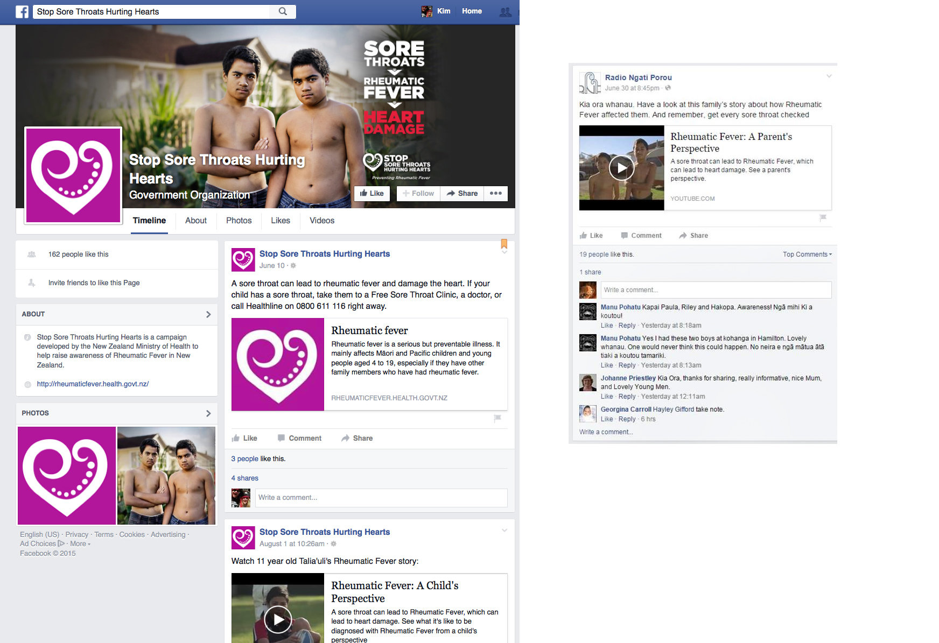Like Georgina Carroll's comment
This screenshot has width=939, height=643.
click(x=607, y=419)
